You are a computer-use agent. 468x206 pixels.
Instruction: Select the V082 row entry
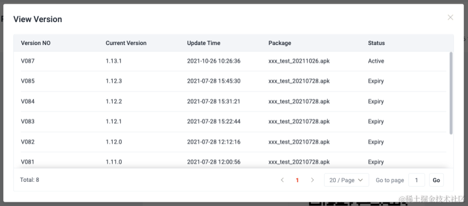coord(28,142)
